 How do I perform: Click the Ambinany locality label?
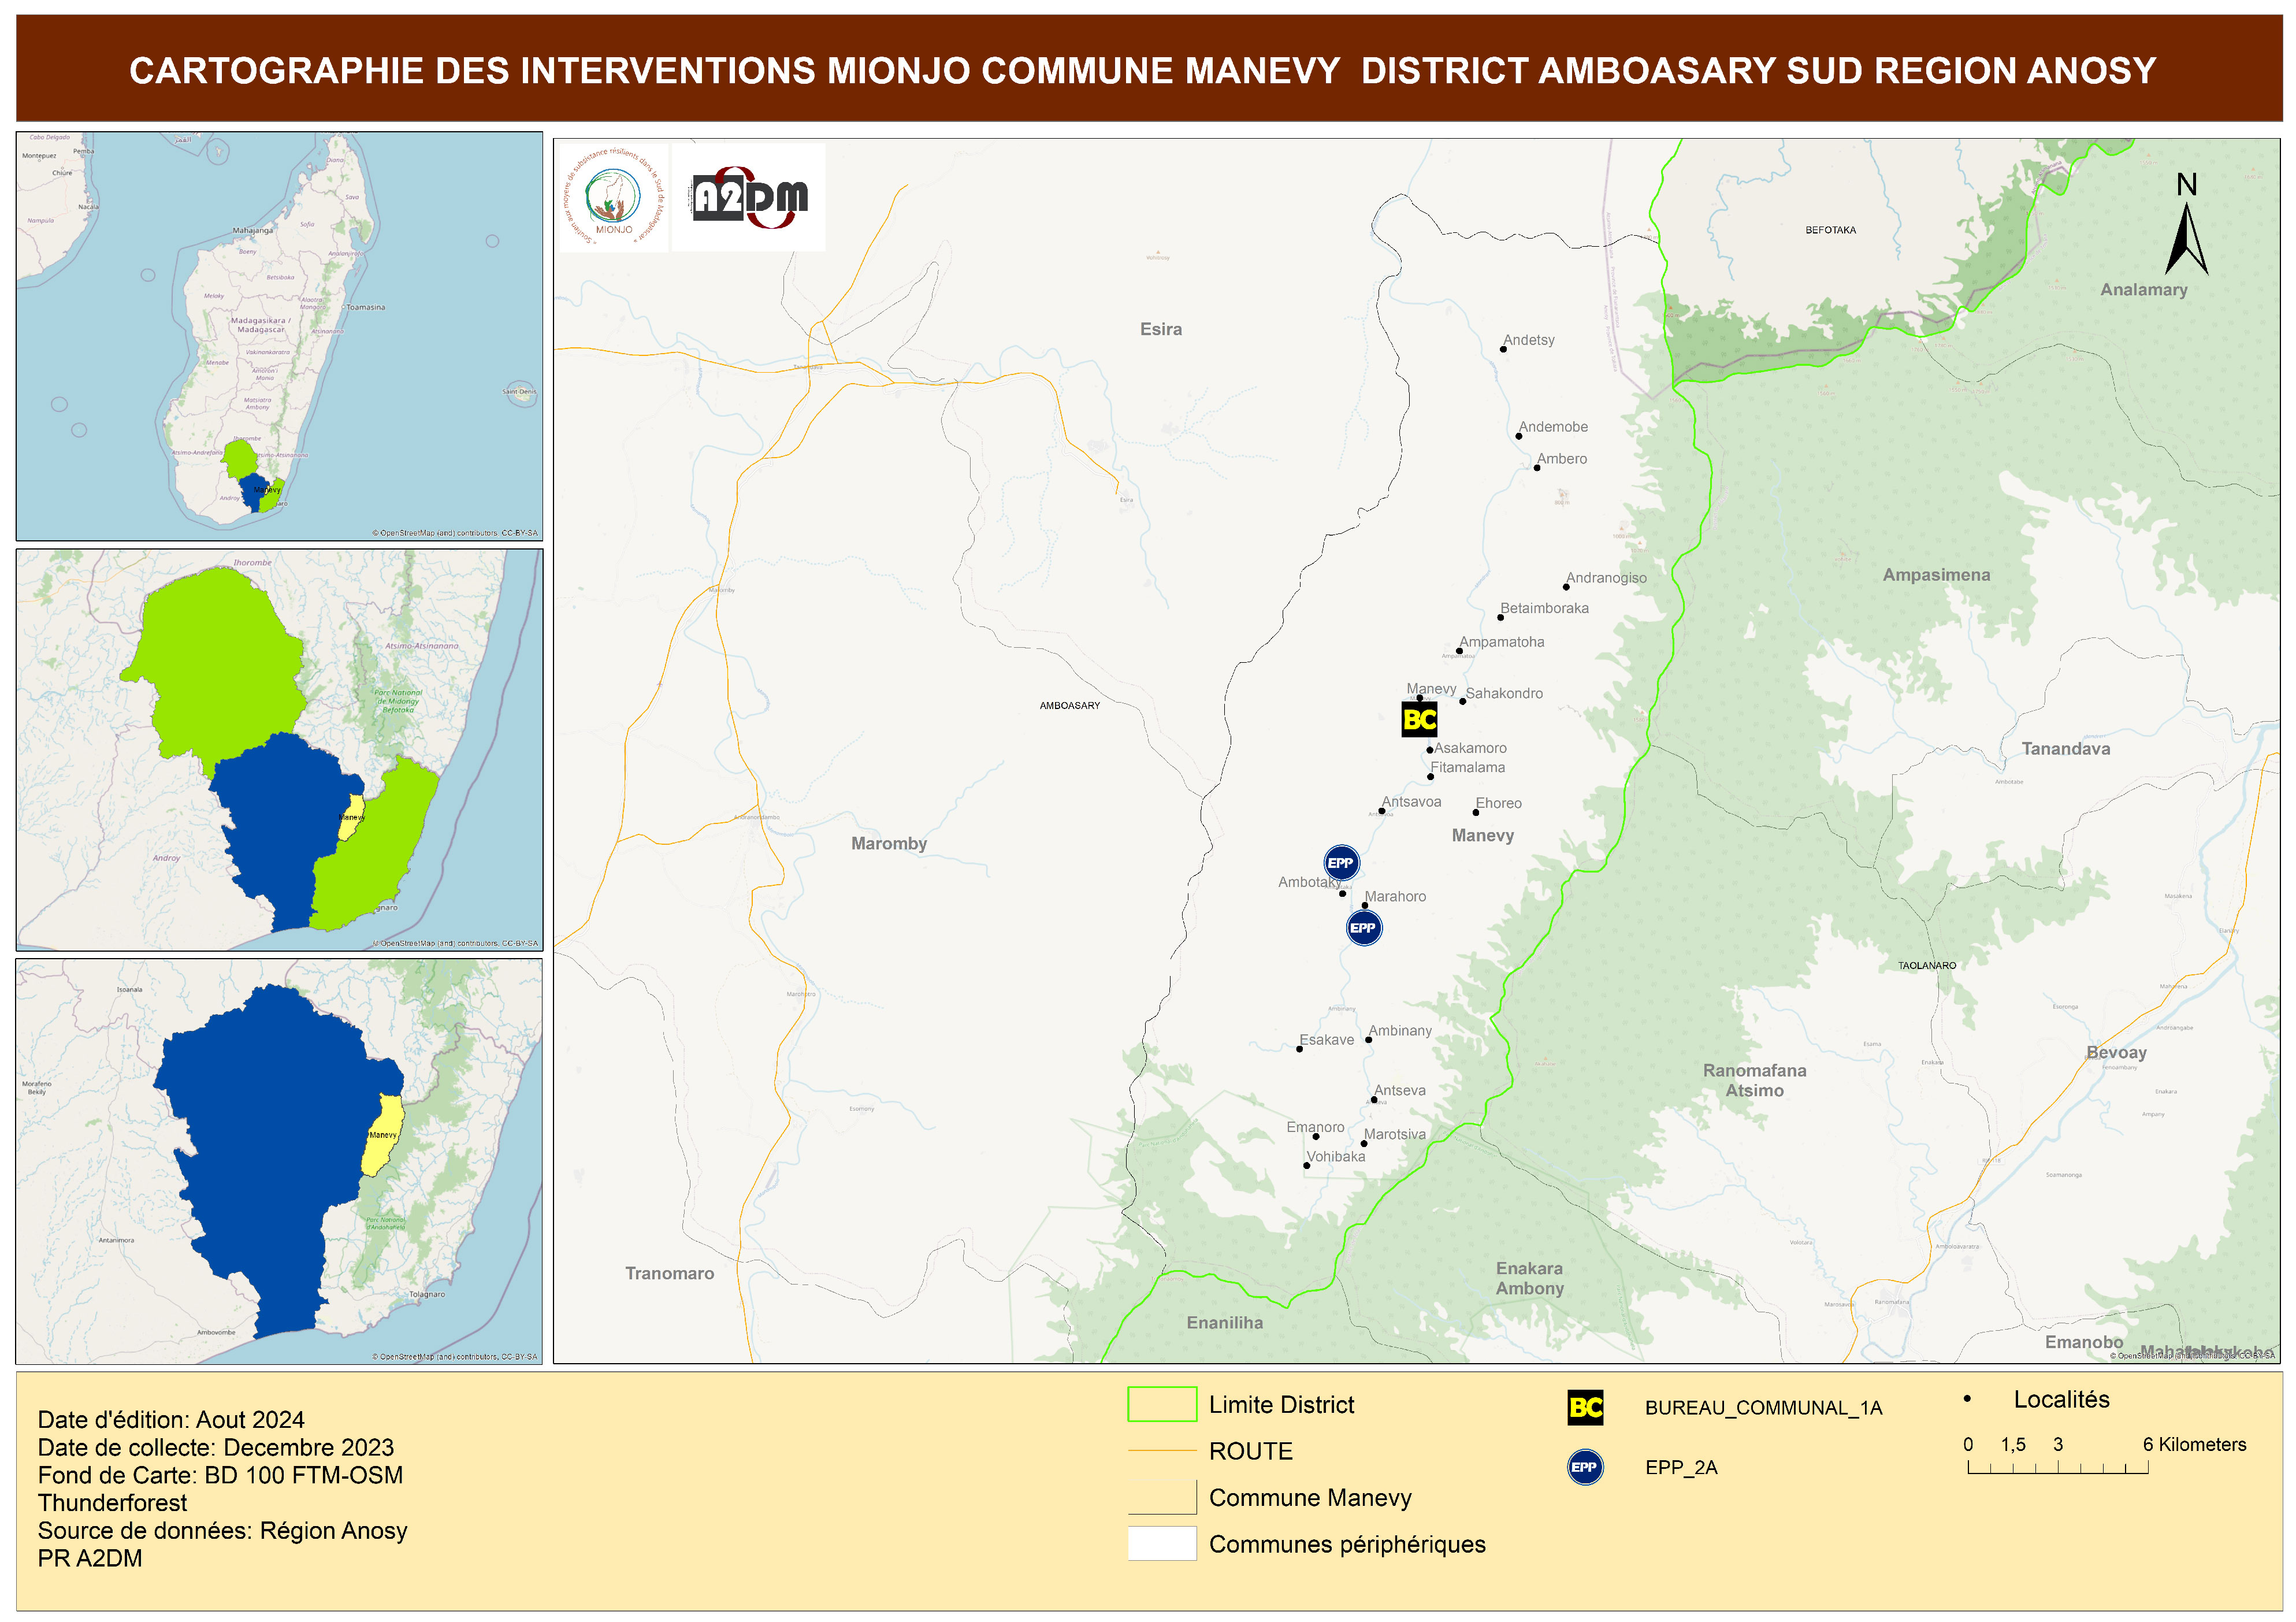click(x=1400, y=1031)
